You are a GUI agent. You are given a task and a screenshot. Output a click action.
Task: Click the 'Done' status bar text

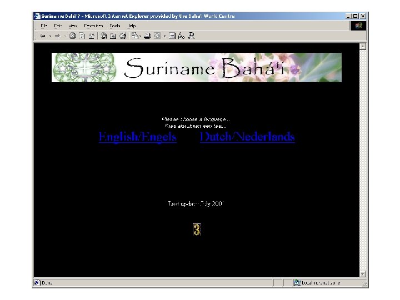coord(47,283)
